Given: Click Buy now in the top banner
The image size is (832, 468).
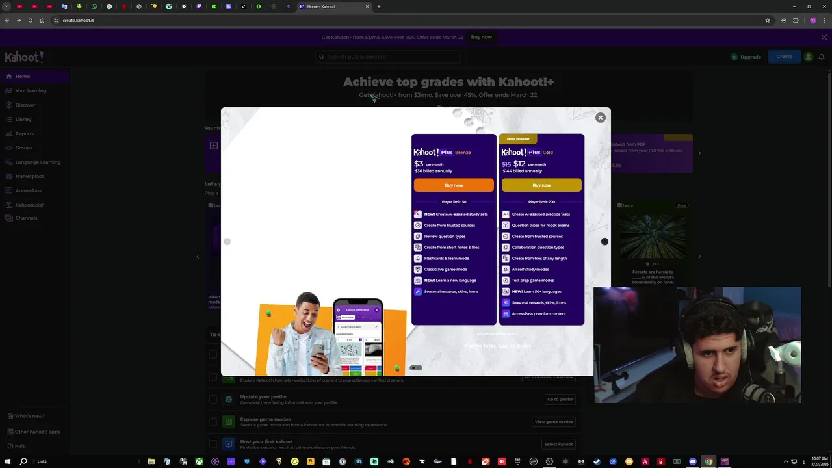Looking at the screenshot, I should (x=482, y=37).
